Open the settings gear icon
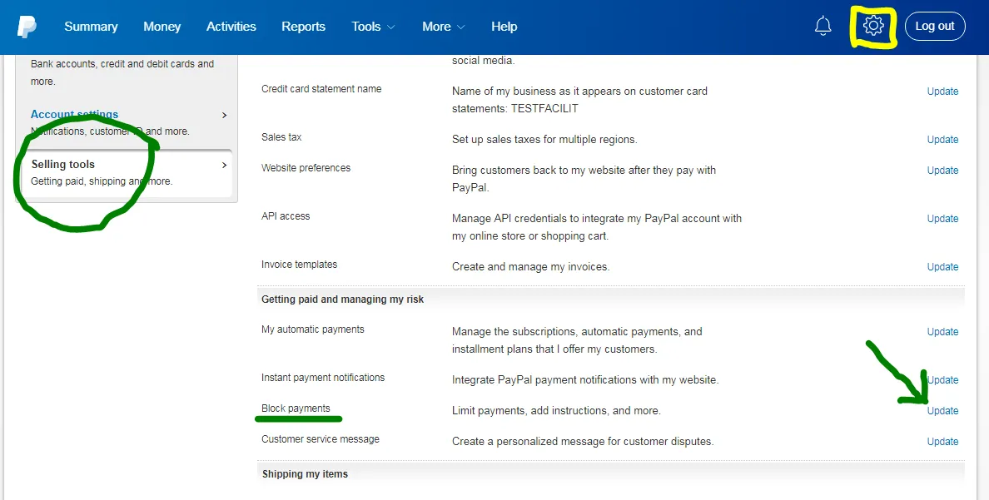The image size is (989, 500). [x=873, y=26]
